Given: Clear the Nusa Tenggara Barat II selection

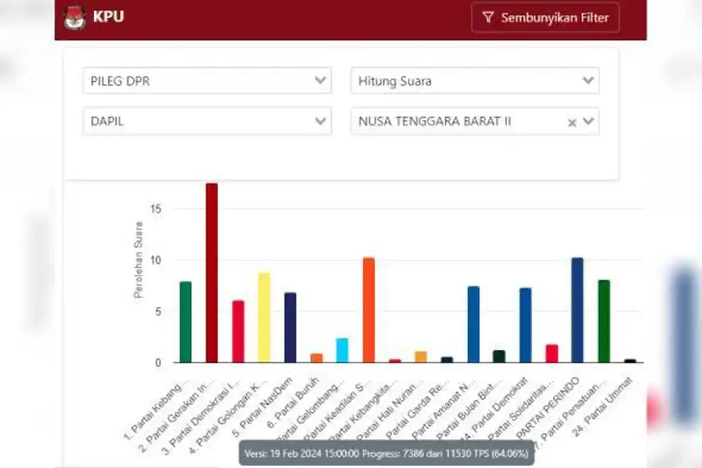Looking at the screenshot, I should point(572,122).
